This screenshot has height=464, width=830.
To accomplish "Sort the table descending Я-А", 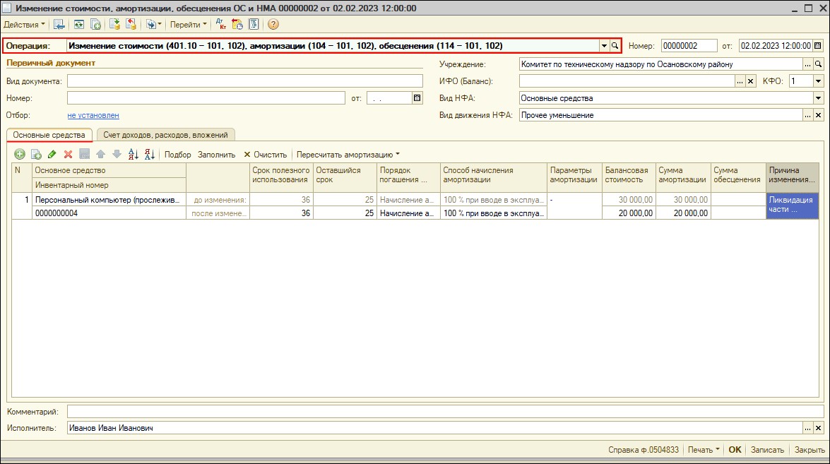I will pos(150,155).
